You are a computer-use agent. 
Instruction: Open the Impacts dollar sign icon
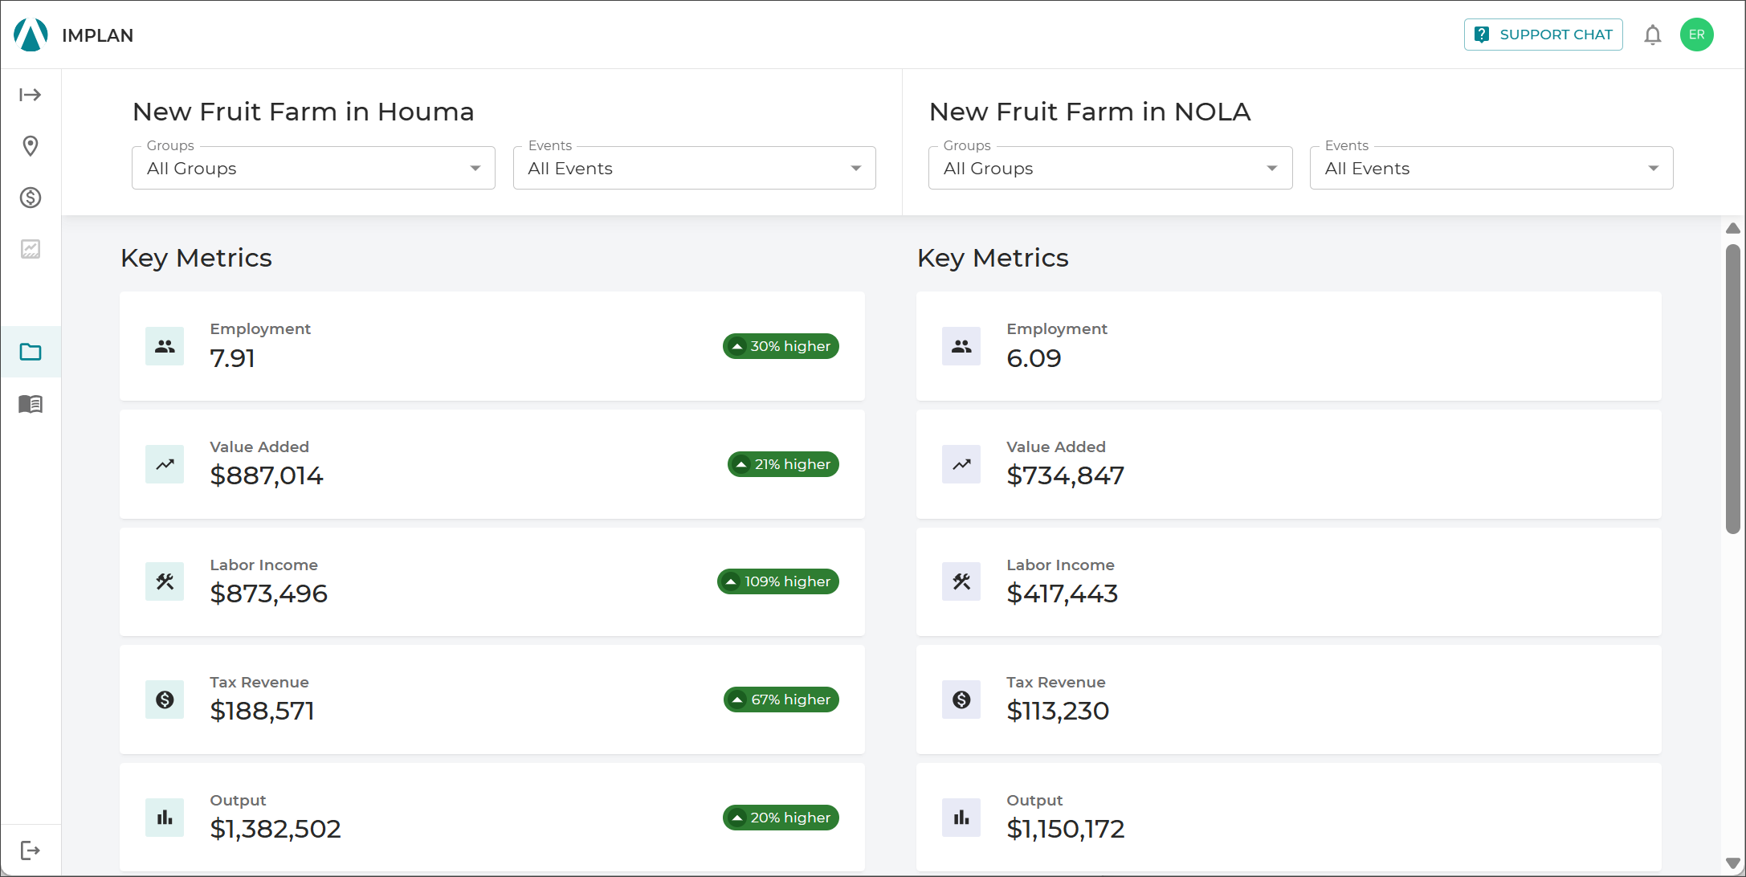pos(31,198)
